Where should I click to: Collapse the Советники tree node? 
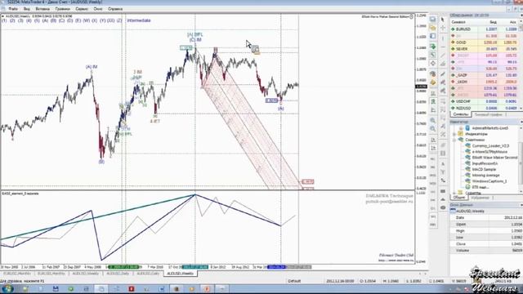tap(454, 140)
